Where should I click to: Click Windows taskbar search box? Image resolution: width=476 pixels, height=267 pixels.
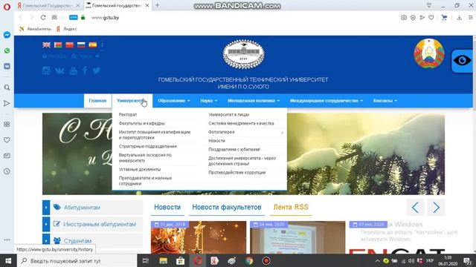tap(77, 260)
